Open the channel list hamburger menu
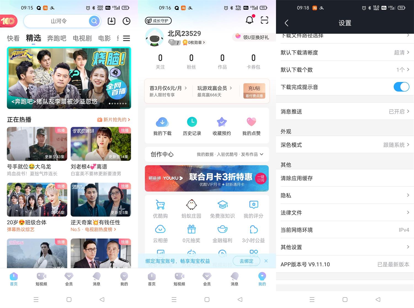 [x=126, y=38]
